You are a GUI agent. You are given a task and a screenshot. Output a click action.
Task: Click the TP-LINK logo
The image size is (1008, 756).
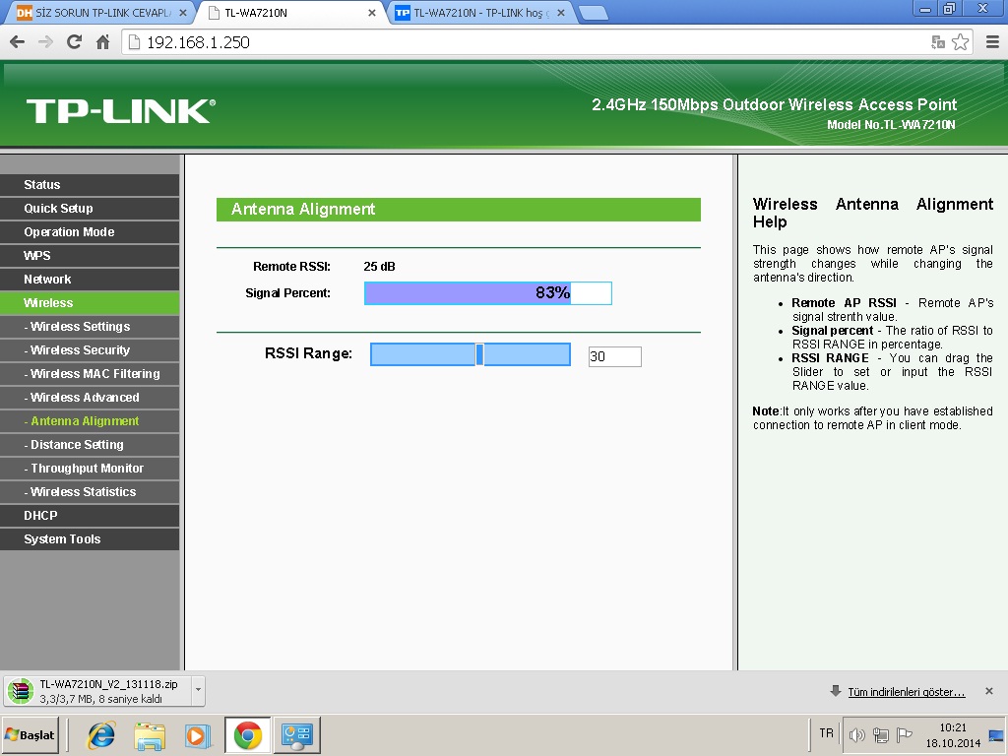[x=121, y=111]
